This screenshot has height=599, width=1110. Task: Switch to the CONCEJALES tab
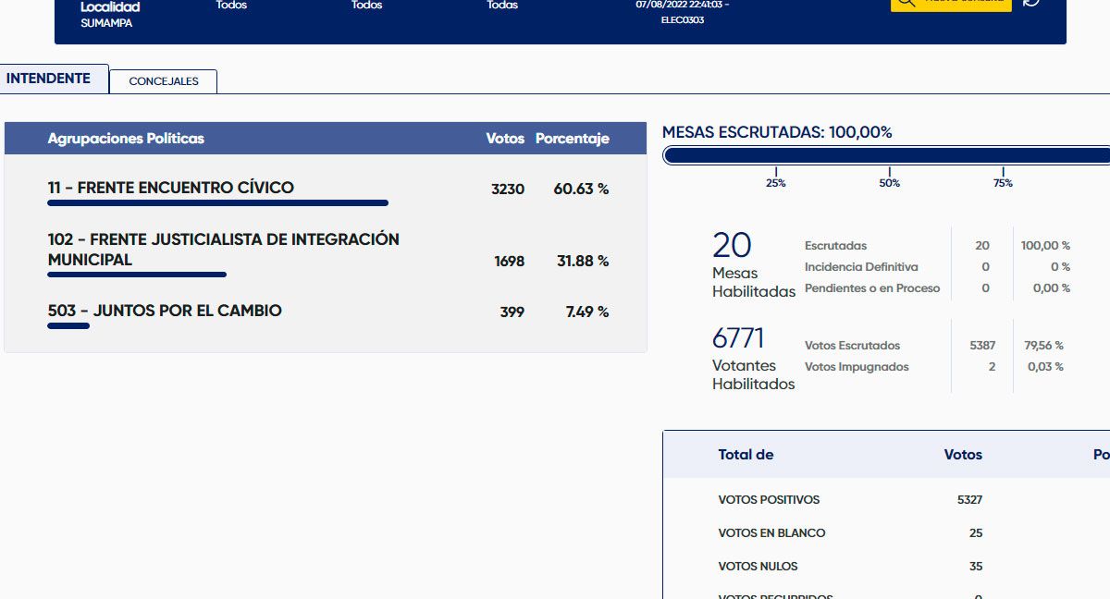(x=164, y=81)
